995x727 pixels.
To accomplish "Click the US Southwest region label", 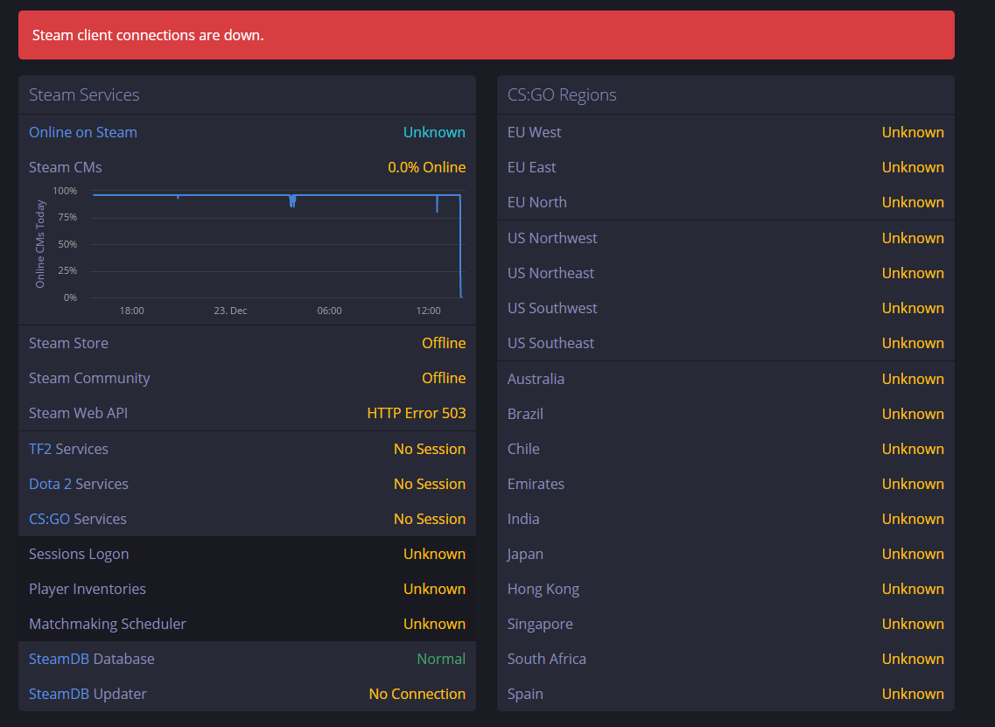I will (x=552, y=308).
